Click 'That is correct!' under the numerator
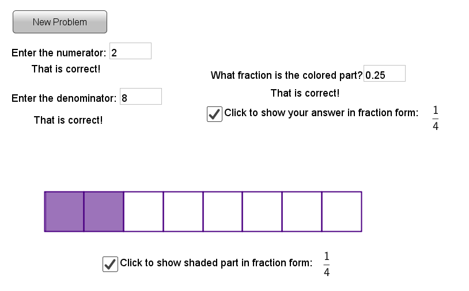This screenshot has height=291, width=469. click(x=66, y=69)
